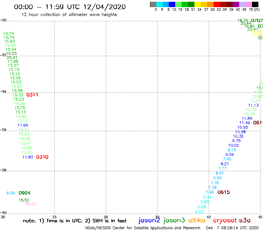
Task: Click the 10.02 wave height value
Action: pyautogui.click(x=234, y=145)
